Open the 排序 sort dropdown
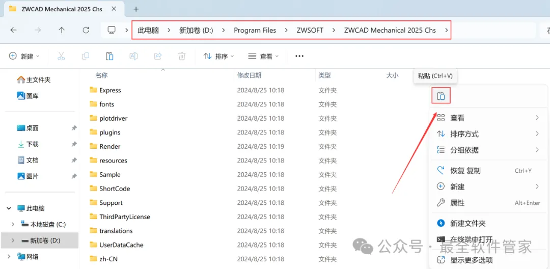The width and height of the screenshot is (550, 269). click(219, 56)
